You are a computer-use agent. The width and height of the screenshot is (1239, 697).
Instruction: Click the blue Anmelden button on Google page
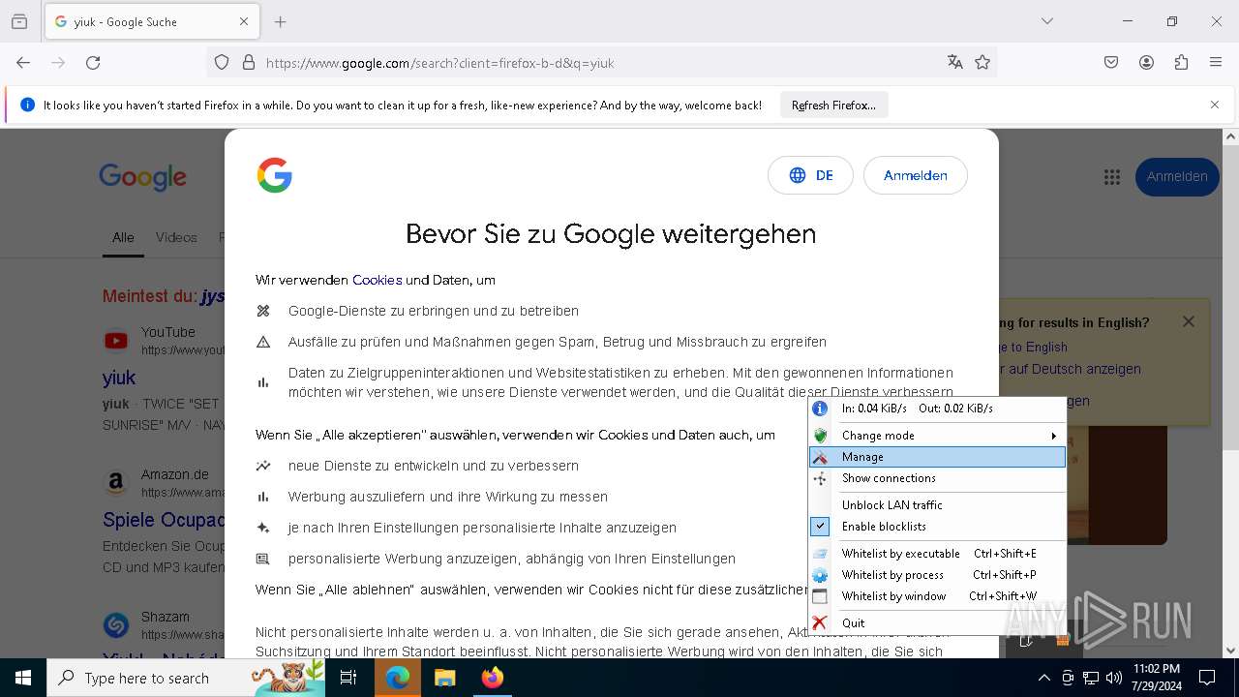(x=1177, y=176)
